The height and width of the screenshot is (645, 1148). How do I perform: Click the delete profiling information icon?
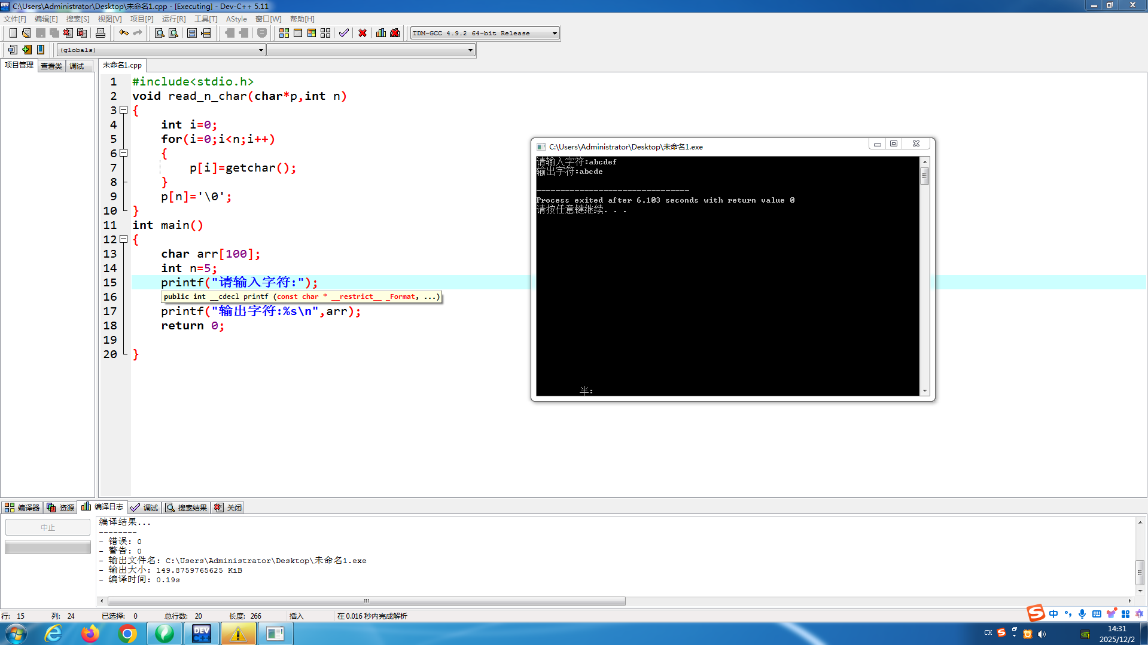(395, 33)
